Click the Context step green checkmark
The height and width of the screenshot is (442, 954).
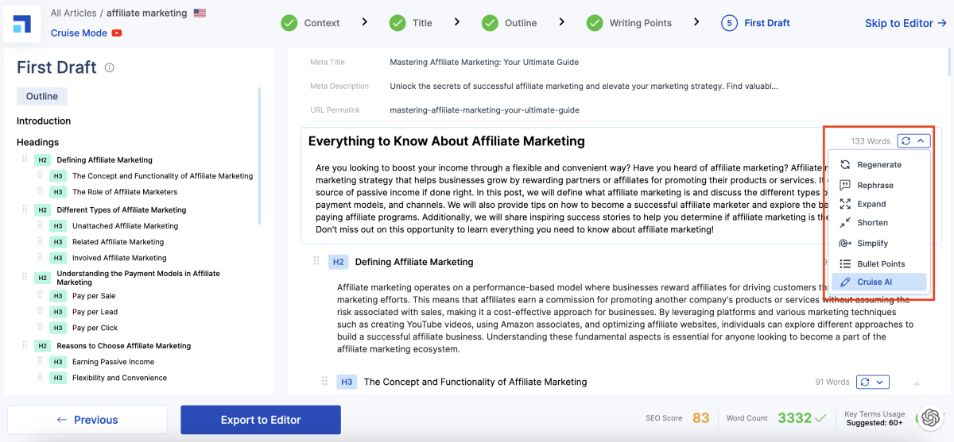click(289, 23)
